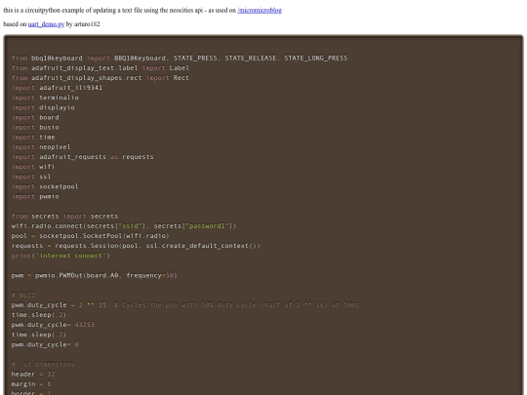
Task: Click the 'header = 32' line
Action: click(33, 375)
